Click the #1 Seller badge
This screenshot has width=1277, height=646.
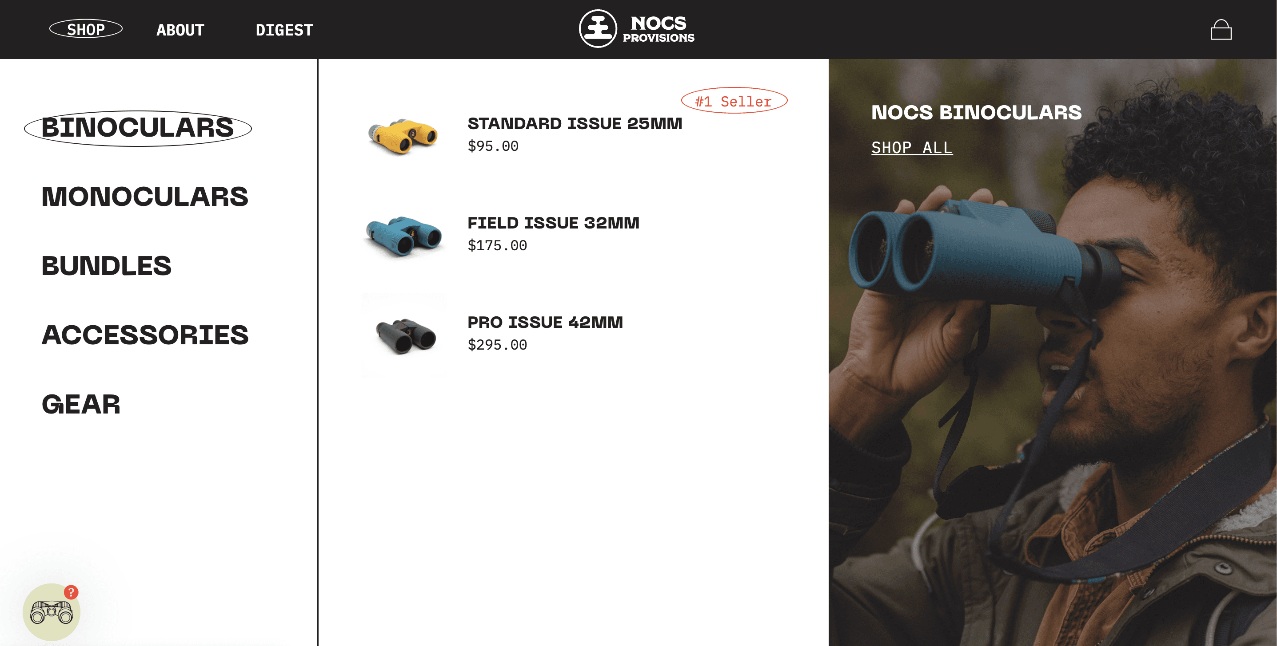click(x=734, y=101)
